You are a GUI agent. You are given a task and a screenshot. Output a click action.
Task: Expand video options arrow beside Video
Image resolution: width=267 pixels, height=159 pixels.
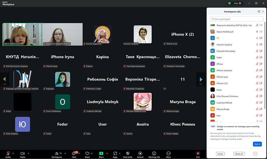29,153
